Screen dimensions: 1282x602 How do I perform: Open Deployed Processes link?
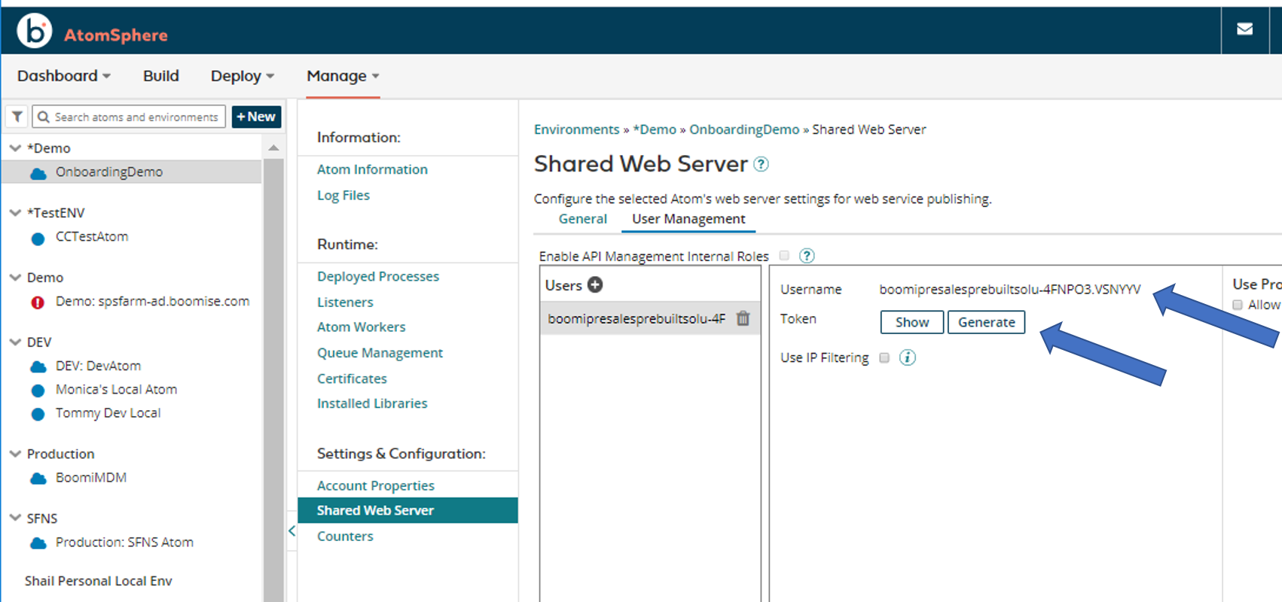378,276
